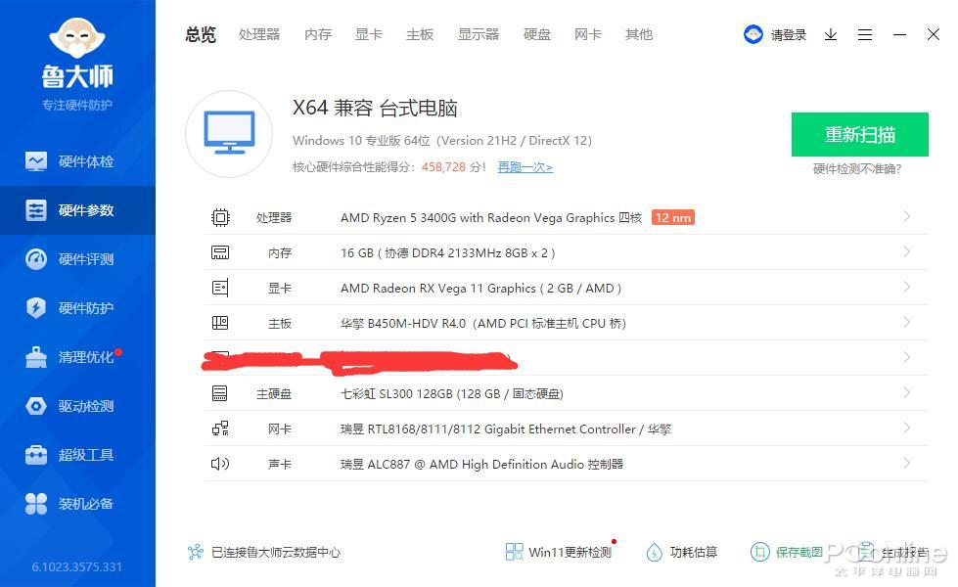Image resolution: width=958 pixels, height=587 pixels.
Task: Click the version number 6.1023.3575.331
Action: pyautogui.click(x=77, y=566)
